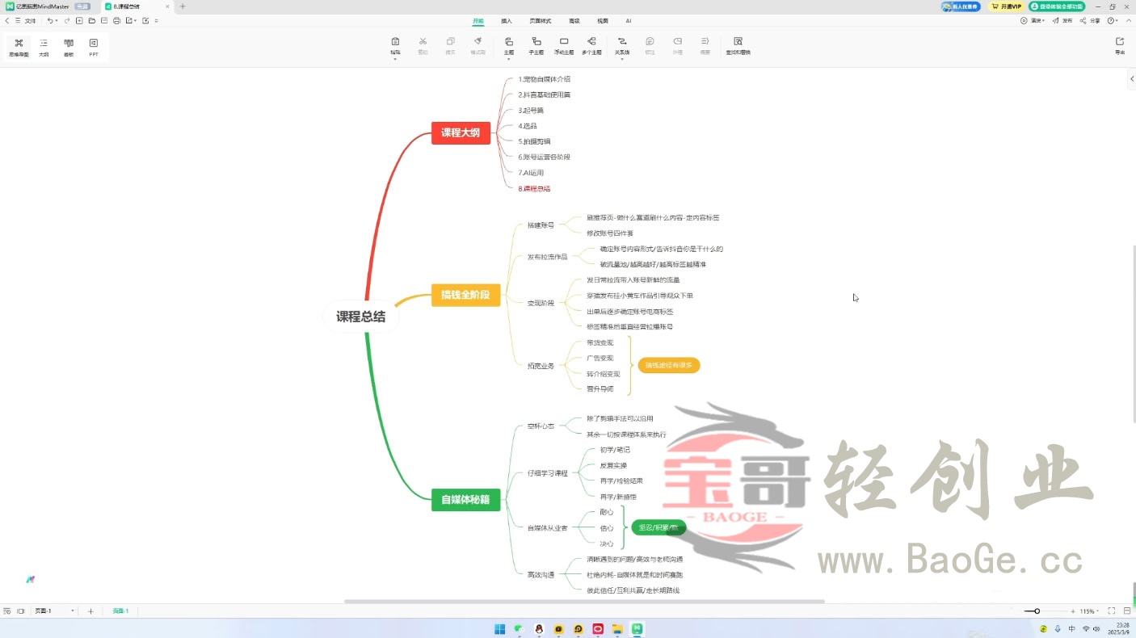Screen dimensions: 1136x638
Task: Open a new document tab with plus
Action: [183, 6]
